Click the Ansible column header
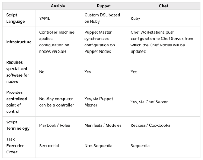 click(x=58, y=6)
